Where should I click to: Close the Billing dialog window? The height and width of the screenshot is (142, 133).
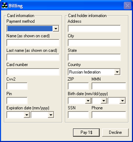(127, 5)
